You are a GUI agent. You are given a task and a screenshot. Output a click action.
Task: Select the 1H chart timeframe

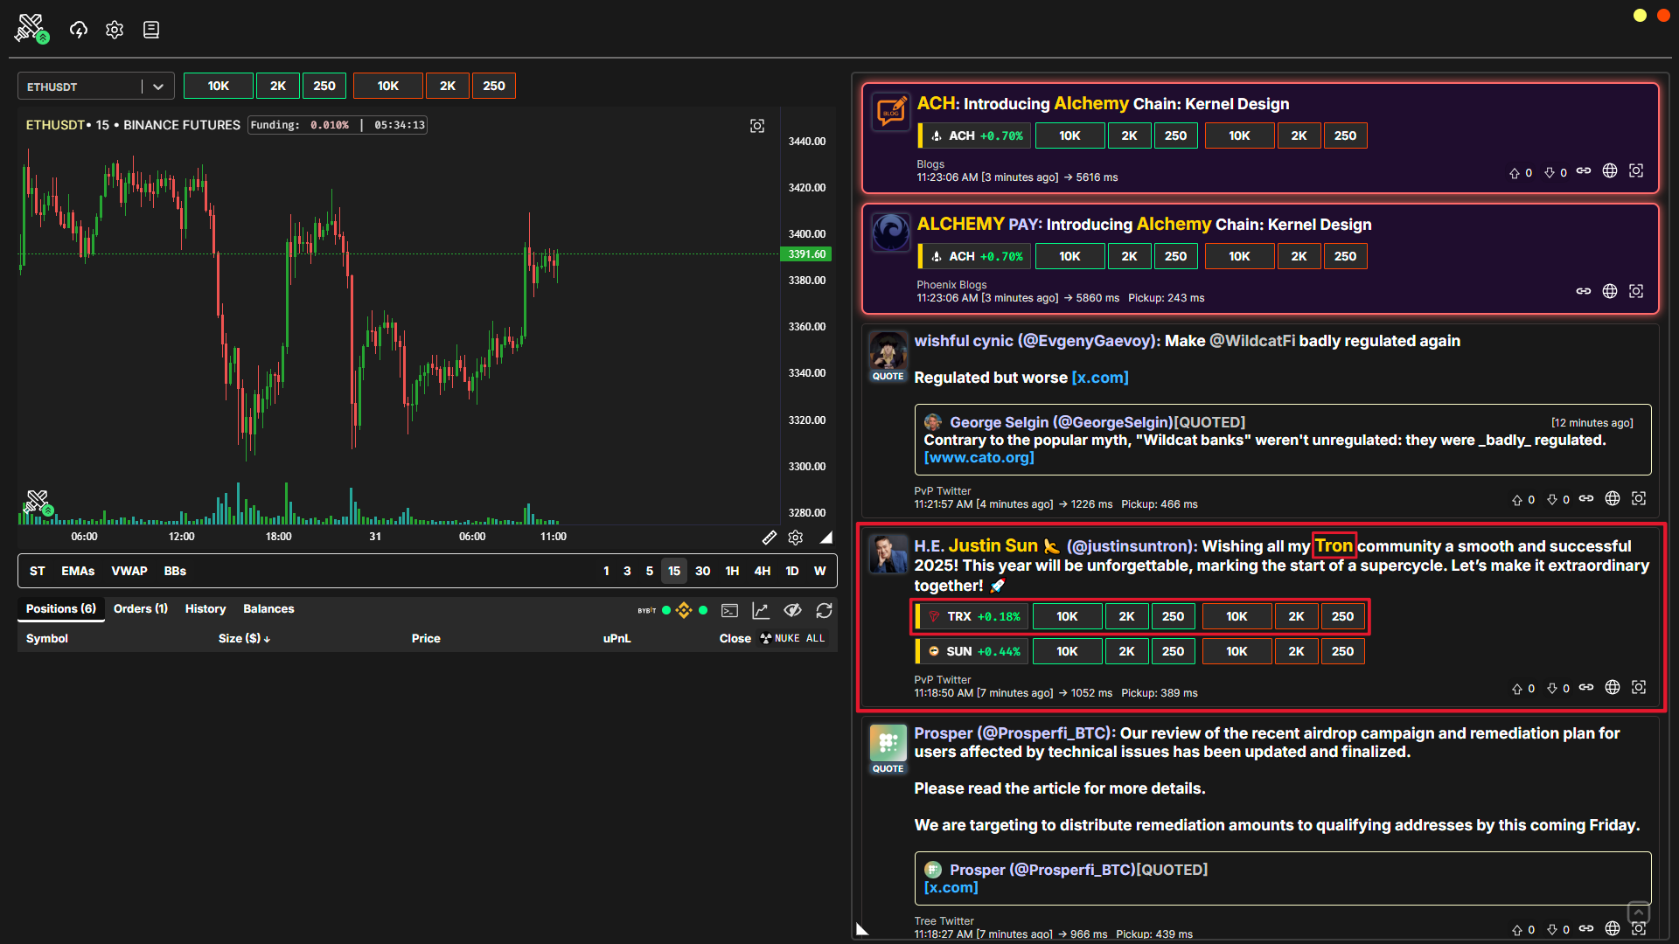tap(732, 571)
